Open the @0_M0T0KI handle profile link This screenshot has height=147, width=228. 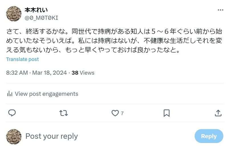pos(41,18)
